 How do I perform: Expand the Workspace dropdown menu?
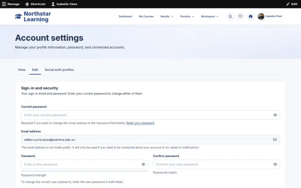pyautogui.click(x=210, y=16)
